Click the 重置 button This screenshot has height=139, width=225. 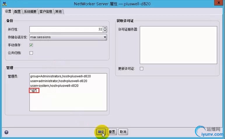(x=112, y=132)
